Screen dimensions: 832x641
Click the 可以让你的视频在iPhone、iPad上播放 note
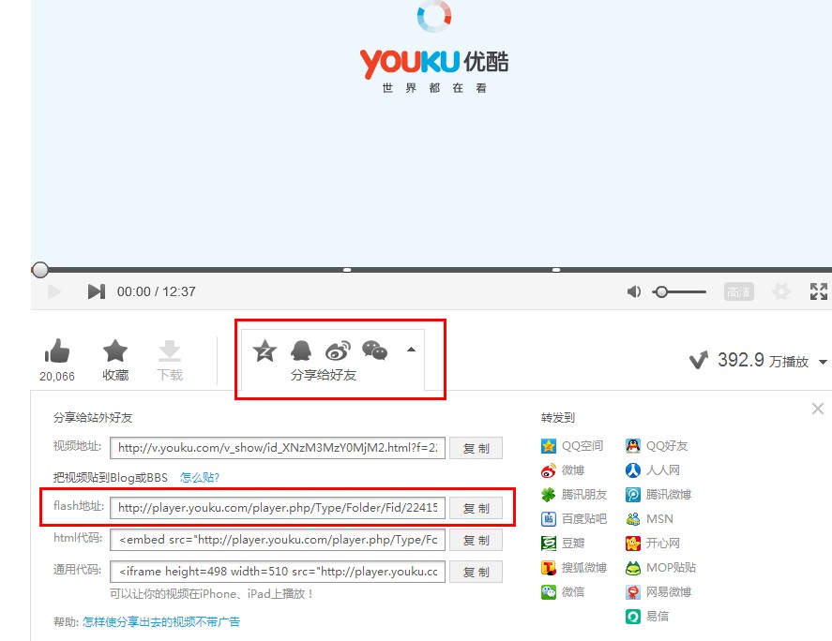(x=212, y=594)
